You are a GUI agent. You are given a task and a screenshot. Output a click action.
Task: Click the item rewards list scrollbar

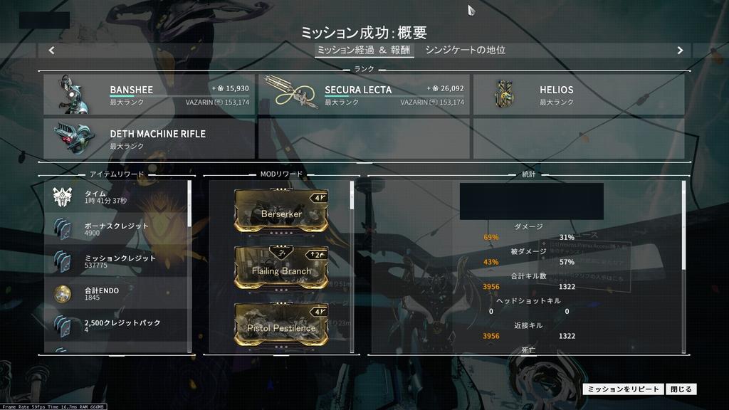189,204
